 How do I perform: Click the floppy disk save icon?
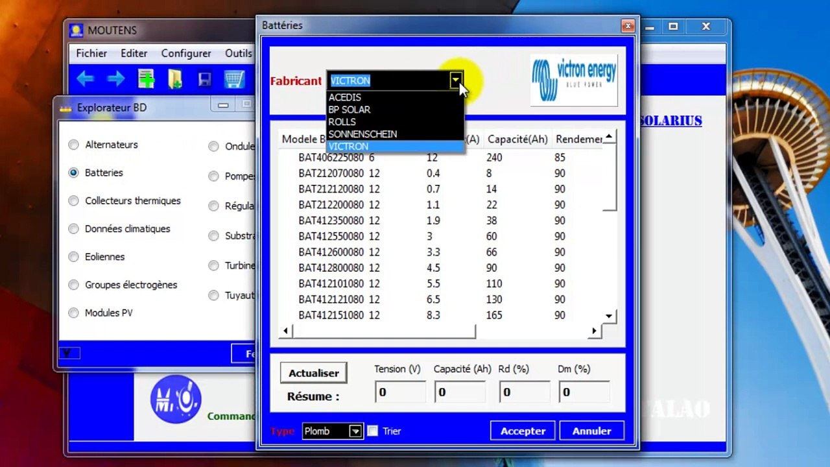point(205,80)
